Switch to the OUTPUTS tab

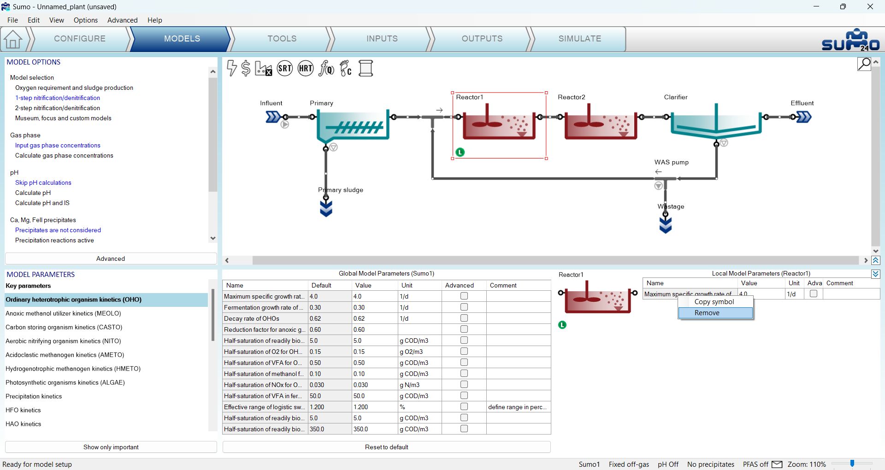click(482, 39)
